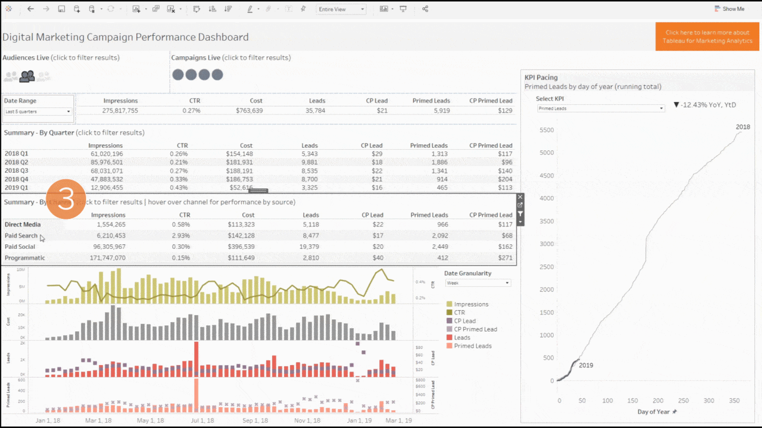Select the highlight/mark tool icon
The image size is (762, 428).
coord(250,9)
